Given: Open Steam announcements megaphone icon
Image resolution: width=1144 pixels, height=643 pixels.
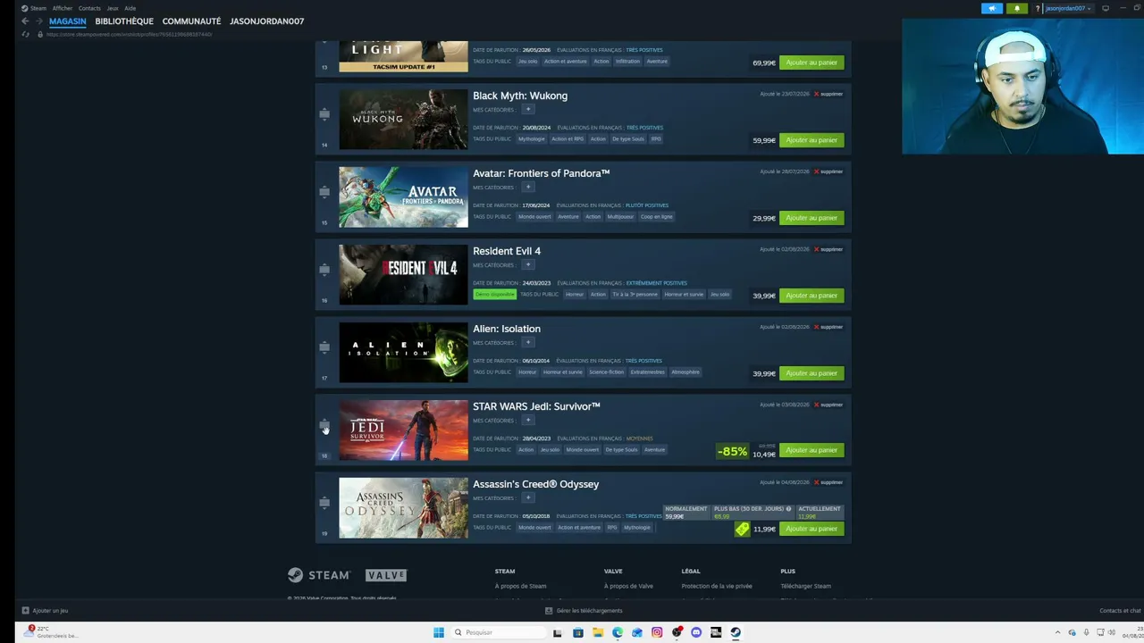Looking at the screenshot, I should [992, 9].
